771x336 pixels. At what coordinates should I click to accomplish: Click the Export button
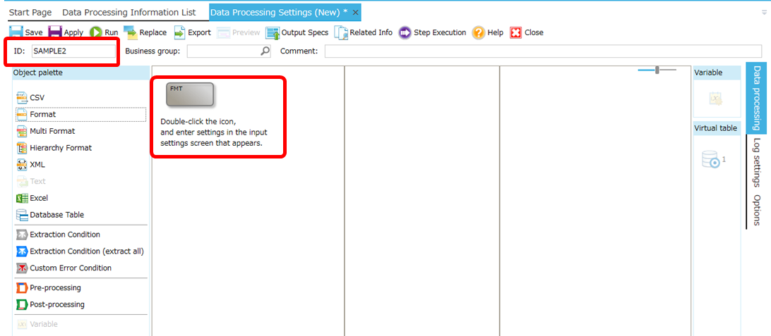pyautogui.click(x=192, y=32)
